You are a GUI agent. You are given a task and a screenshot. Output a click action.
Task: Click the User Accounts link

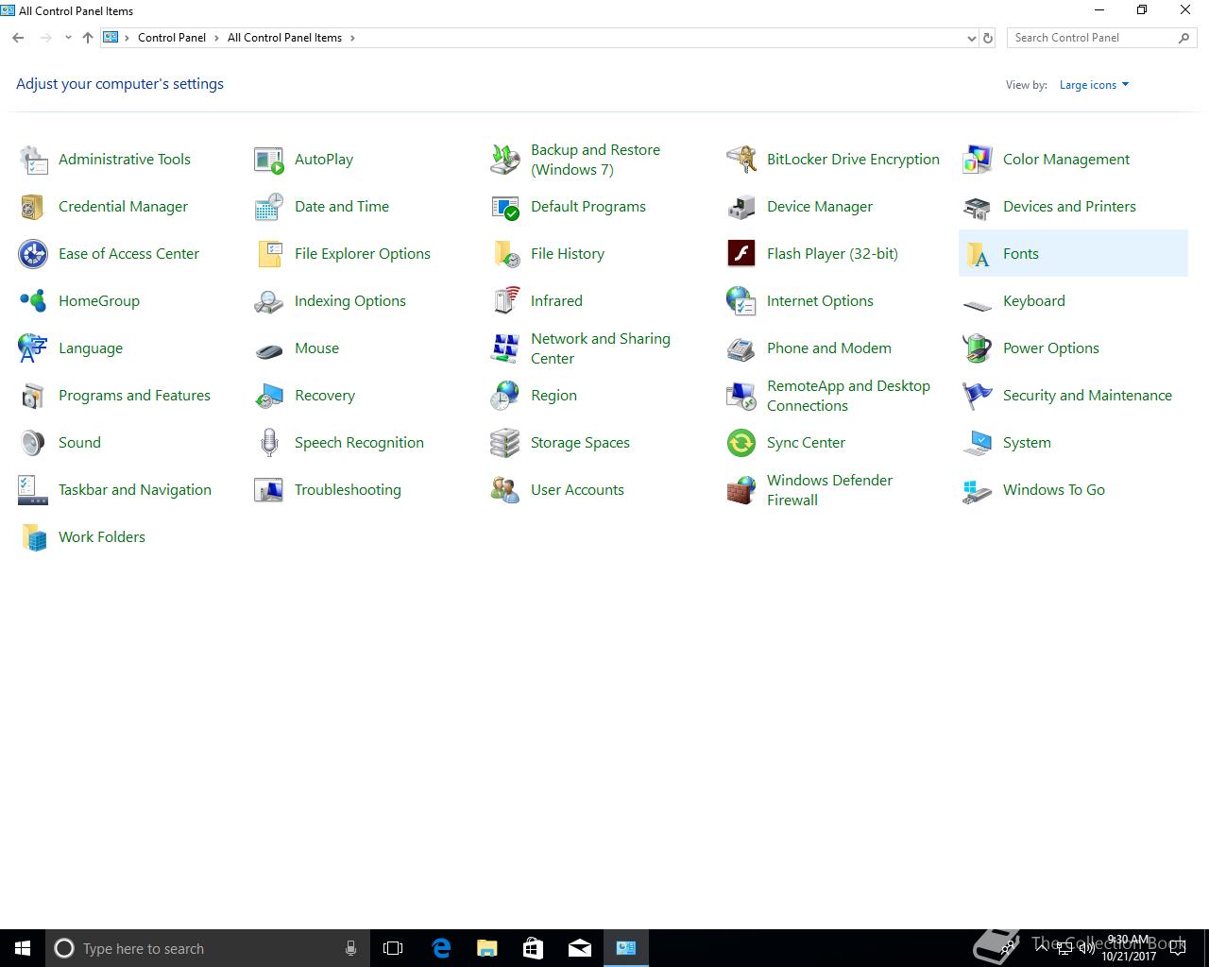(x=577, y=490)
